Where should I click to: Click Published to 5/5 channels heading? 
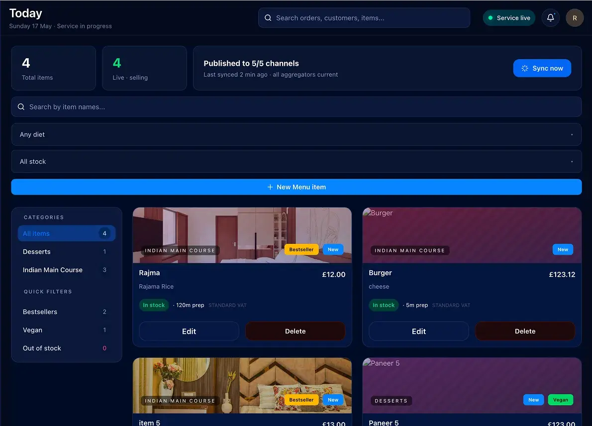pyautogui.click(x=251, y=63)
